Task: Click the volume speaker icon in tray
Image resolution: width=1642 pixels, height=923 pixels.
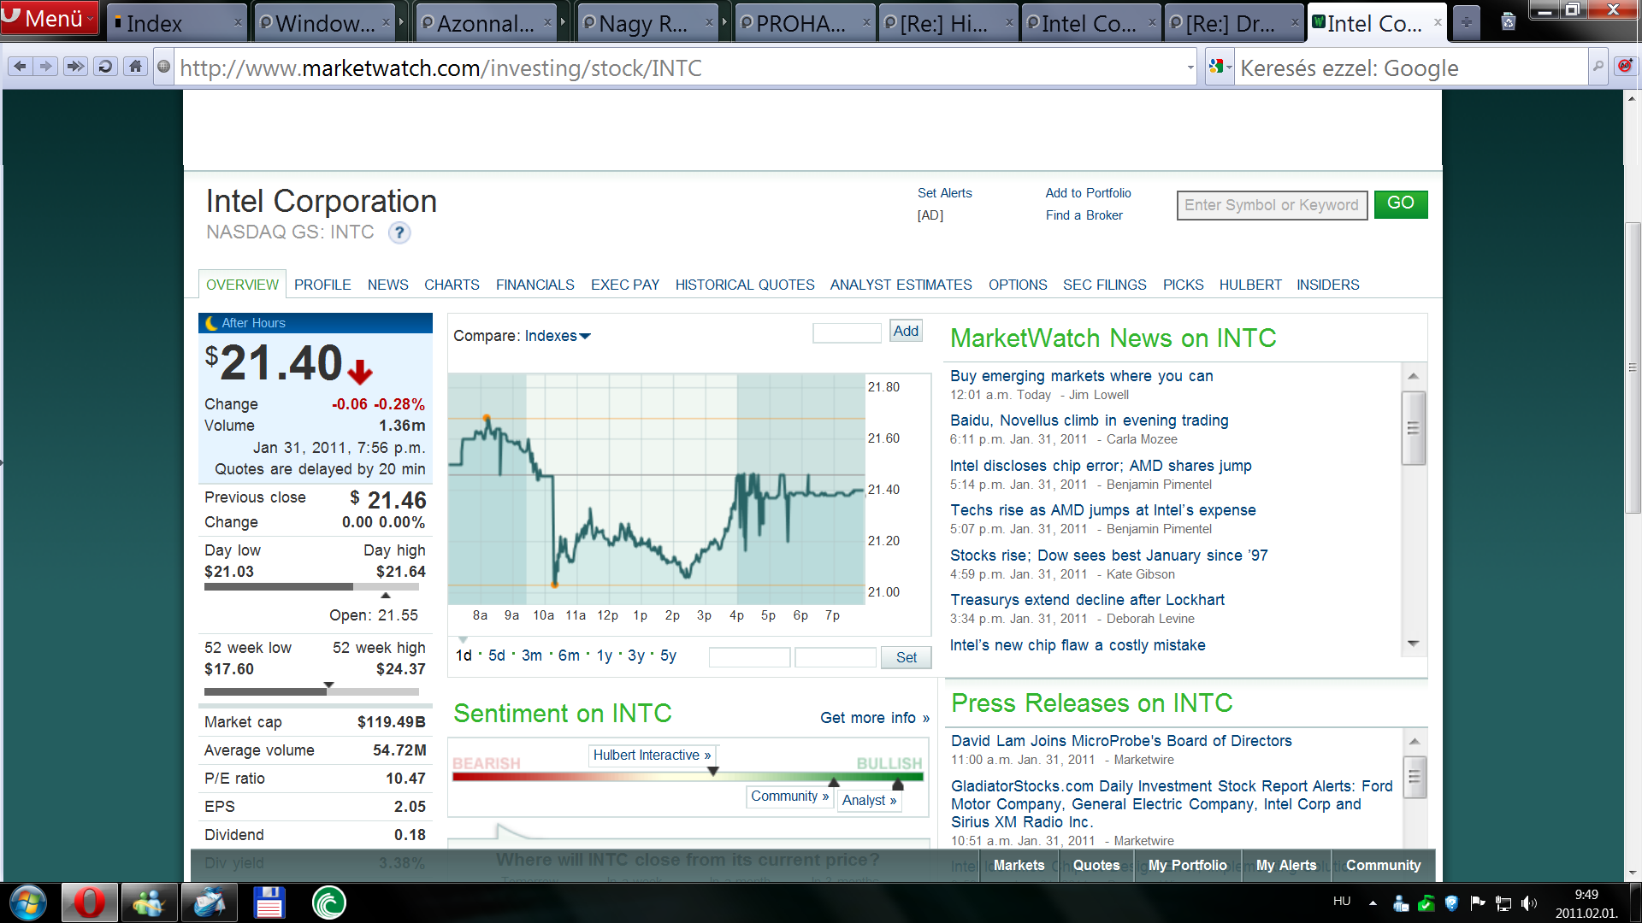Action: [1529, 902]
